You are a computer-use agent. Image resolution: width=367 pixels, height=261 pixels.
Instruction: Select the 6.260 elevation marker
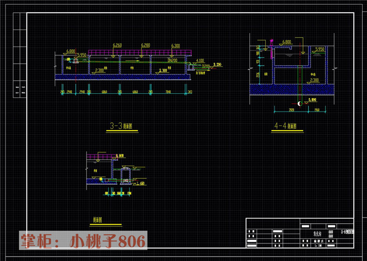[117, 45]
